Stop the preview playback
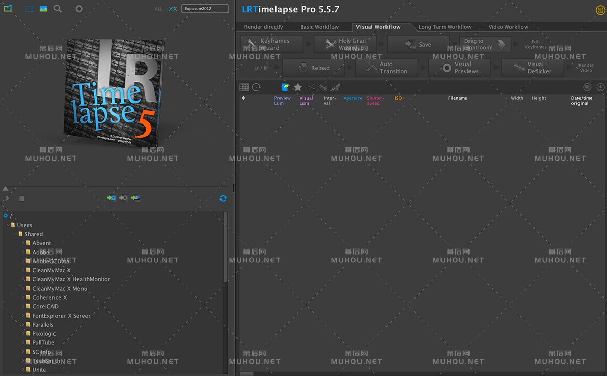The height and width of the screenshot is (376, 607). pos(22,198)
